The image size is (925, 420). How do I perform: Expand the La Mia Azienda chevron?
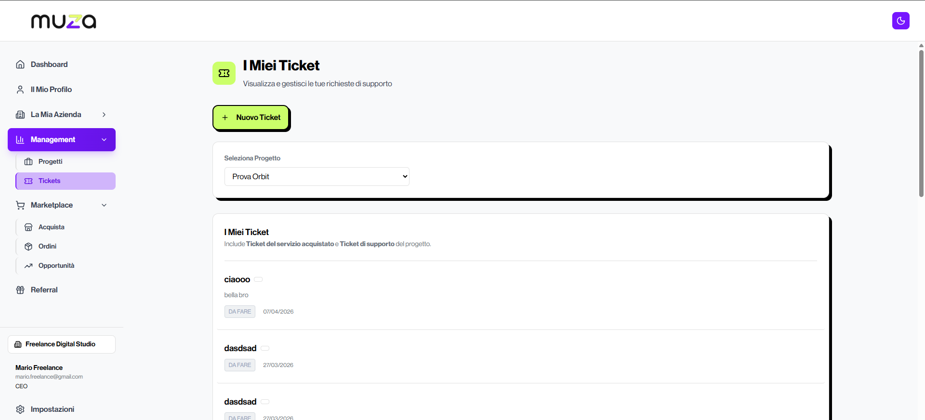(x=104, y=115)
